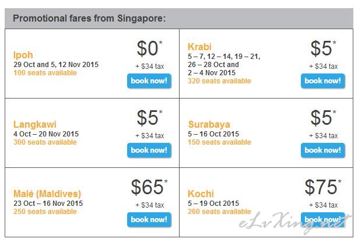Click Langkawi travel dates 4 Oct – 20 Nov
This screenshot has height=242, width=358.
pyautogui.click(x=46, y=134)
